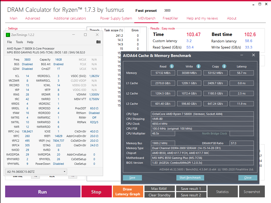Screen dimensions: 271x203
Task: Click the VDIMM value 1,5000V
Action: click(x=94, y=94)
